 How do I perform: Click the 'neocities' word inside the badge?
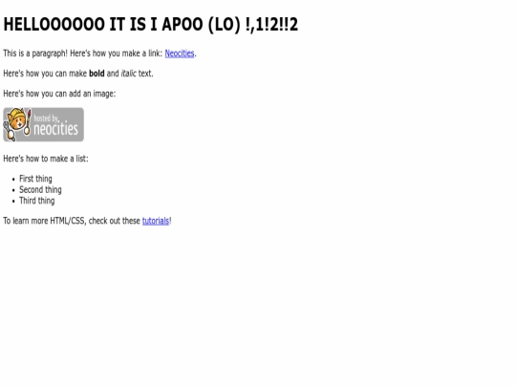(55, 129)
